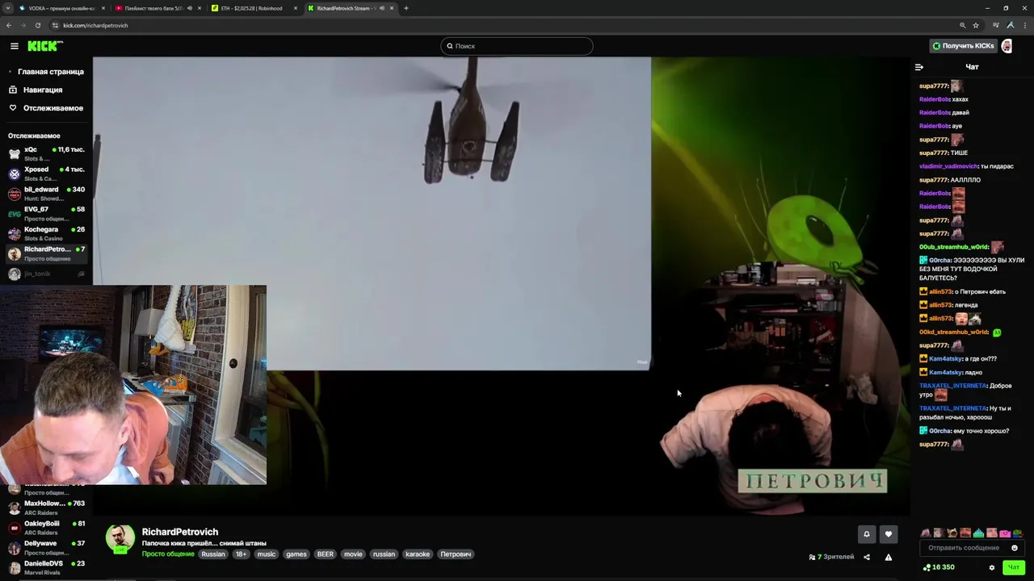Image resolution: width=1034 pixels, height=581 pixels.
Task: Click the movie tag
Action: click(353, 554)
